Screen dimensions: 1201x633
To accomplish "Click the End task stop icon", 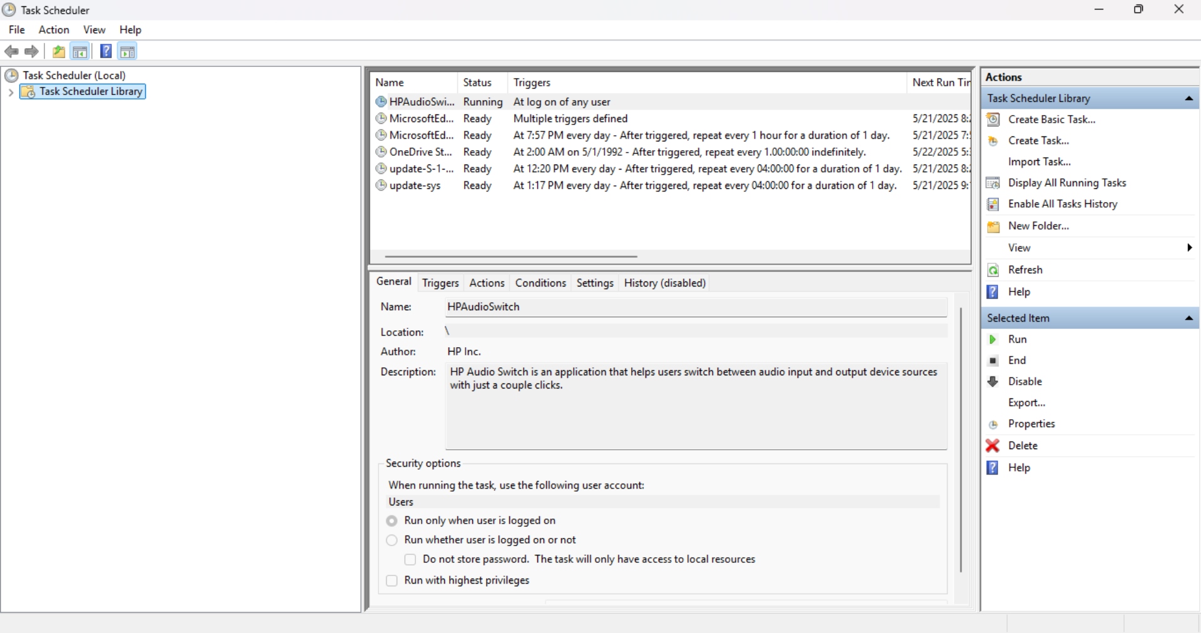I will click(x=993, y=361).
